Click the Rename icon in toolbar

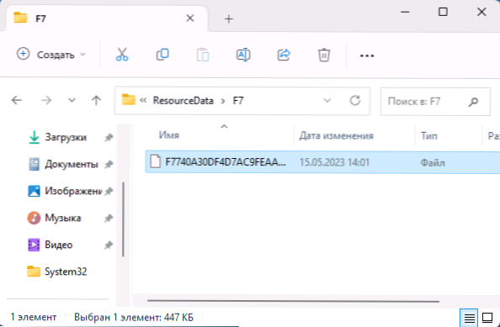click(x=243, y=55)
